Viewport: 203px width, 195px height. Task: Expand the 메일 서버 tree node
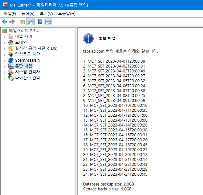point(4,36)
